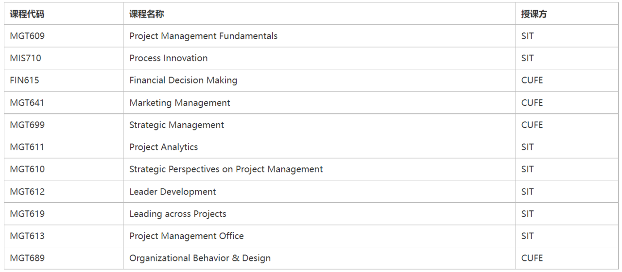Image resolution: width=622 pixels, height=272 pixels.
Task: Click the 课程代码 column header
Action: click(27, 14)
